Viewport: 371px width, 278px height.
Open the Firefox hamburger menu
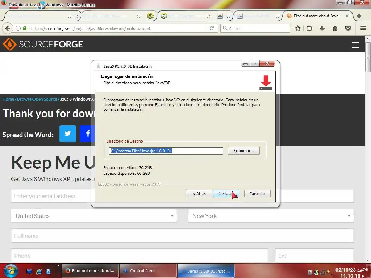[x=363, y=28]
